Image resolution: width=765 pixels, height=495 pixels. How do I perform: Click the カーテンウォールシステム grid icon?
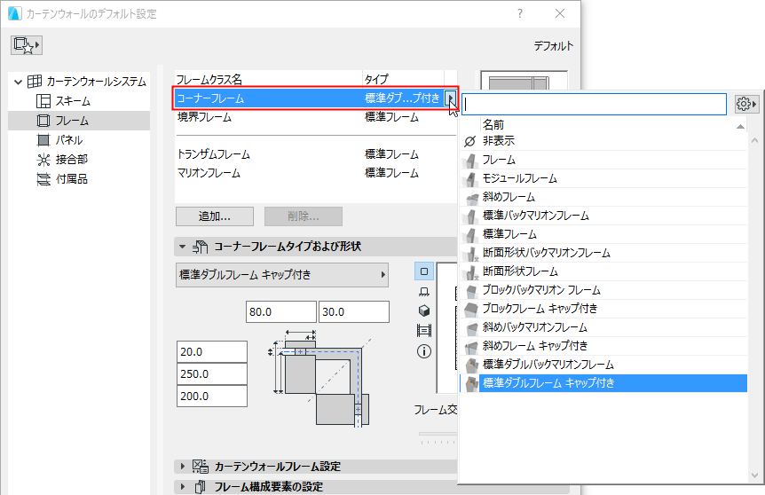click(x=34, y=82)
